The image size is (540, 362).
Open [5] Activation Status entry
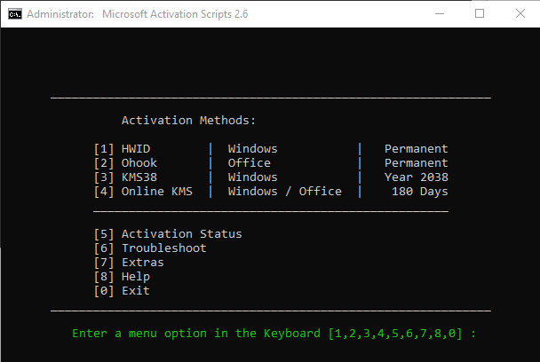pyautogui.click(x=167, y=234)
